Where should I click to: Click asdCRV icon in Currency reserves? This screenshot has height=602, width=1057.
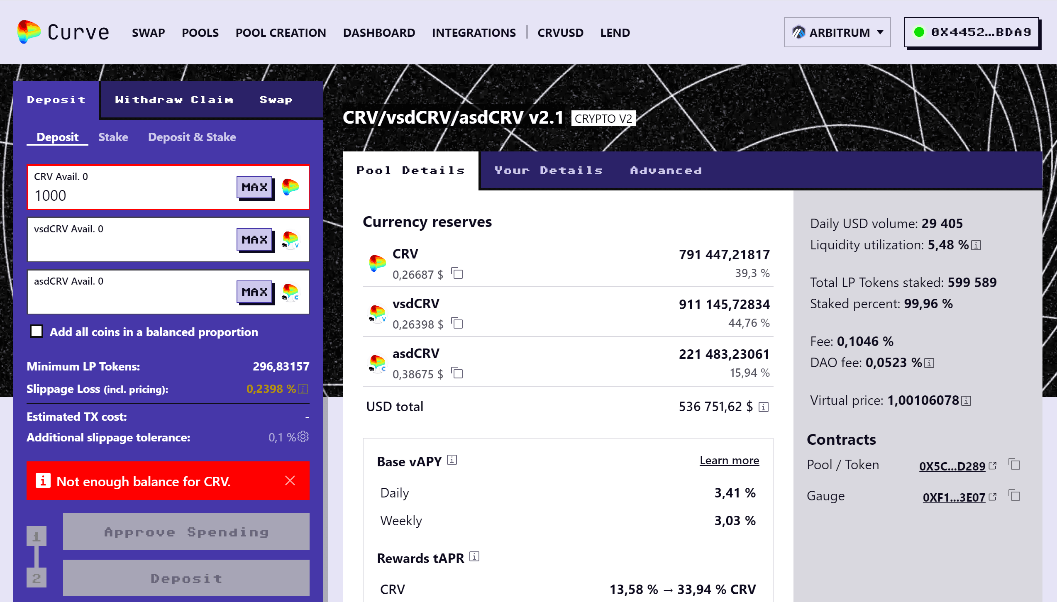(x=377, y=363)
